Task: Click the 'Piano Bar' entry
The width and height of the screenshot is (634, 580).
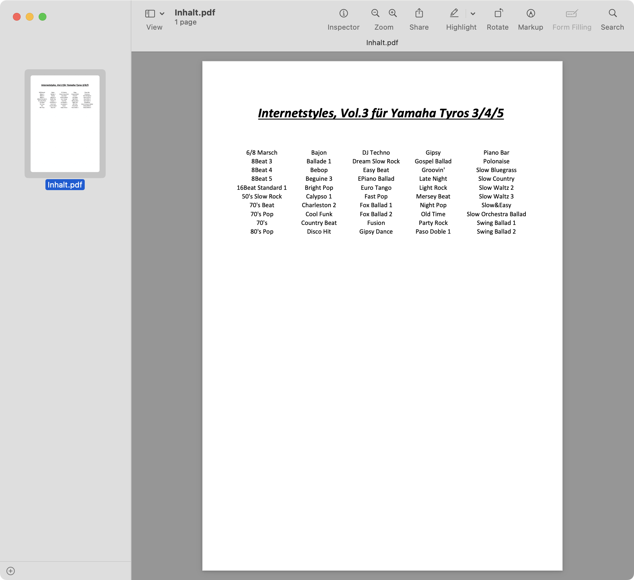Action: (496, 152)
